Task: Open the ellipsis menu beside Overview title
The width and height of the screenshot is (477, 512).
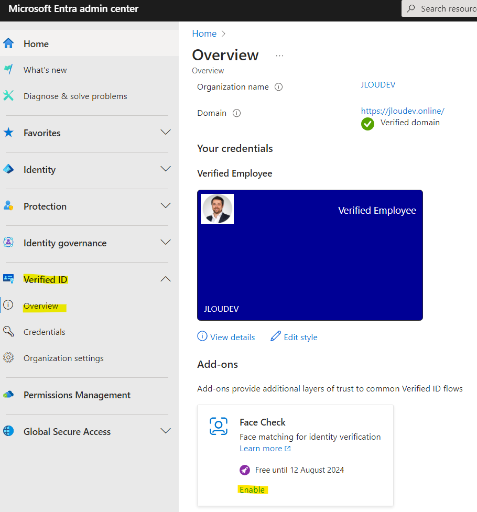Action: tap(280, 56)
